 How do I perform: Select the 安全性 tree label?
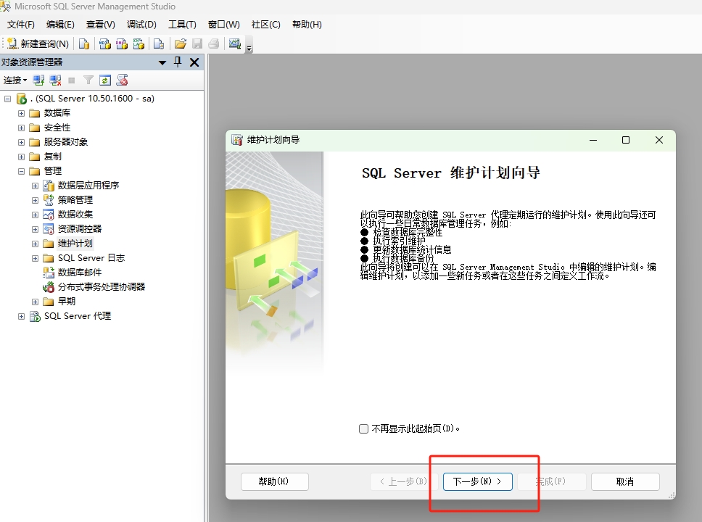57,128
